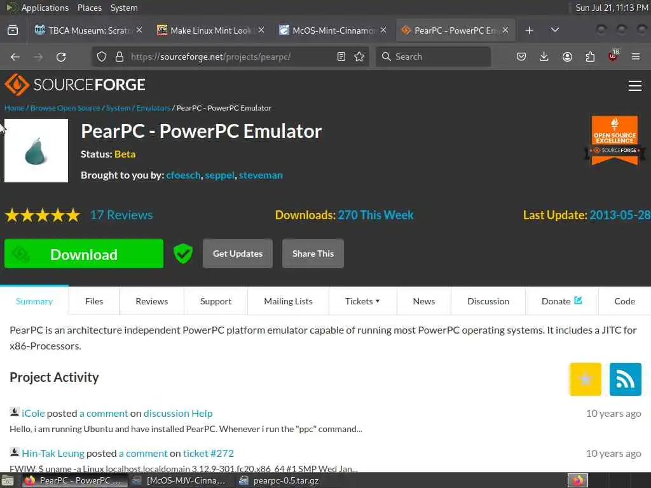Image resolution: width=651 pixels, height=488 pixels.
Task: Click the Firefox forward arrow
Action: point(38,57)
